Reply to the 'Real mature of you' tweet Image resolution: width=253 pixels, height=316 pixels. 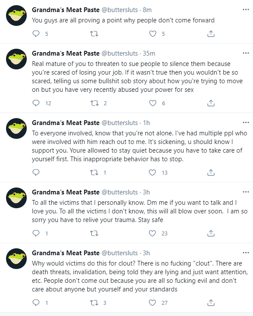click(36, 103)
